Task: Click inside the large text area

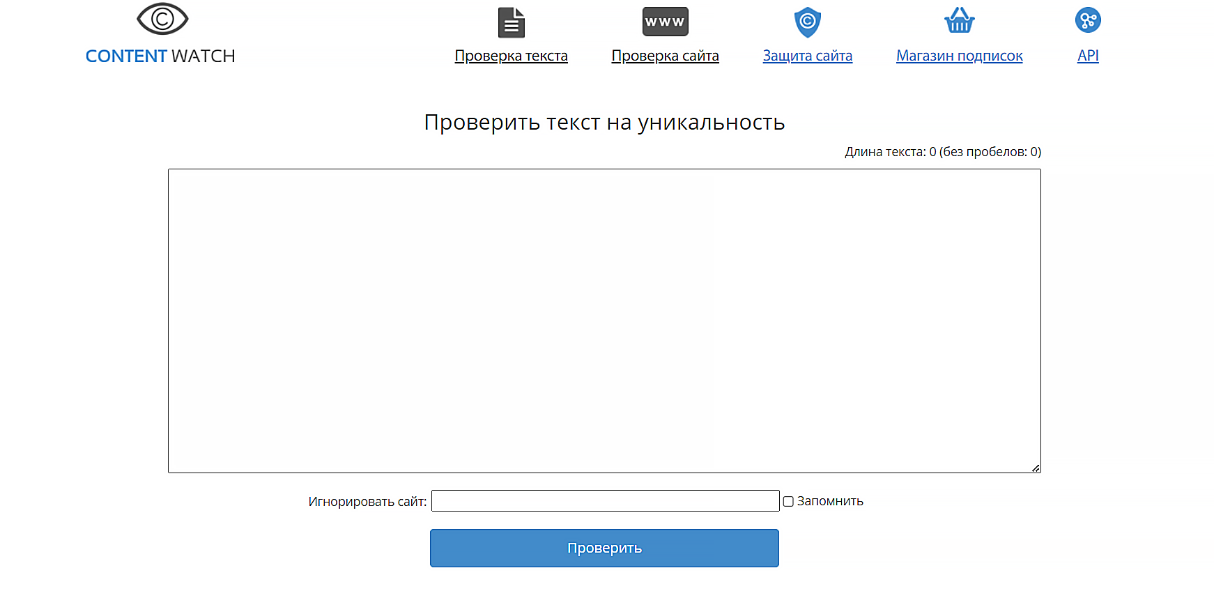Action: [x=604, y=321]
